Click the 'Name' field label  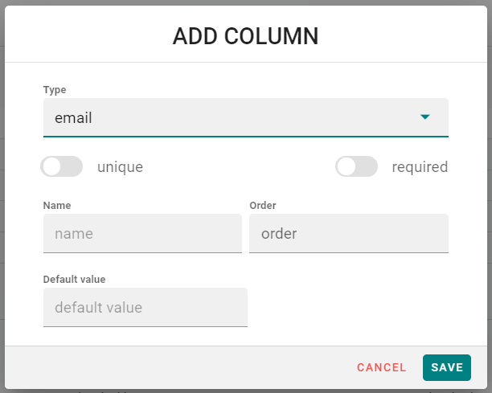57,206
